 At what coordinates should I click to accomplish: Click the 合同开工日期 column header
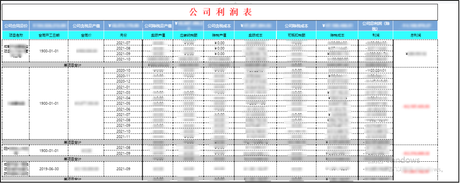(x=49, y=35)
